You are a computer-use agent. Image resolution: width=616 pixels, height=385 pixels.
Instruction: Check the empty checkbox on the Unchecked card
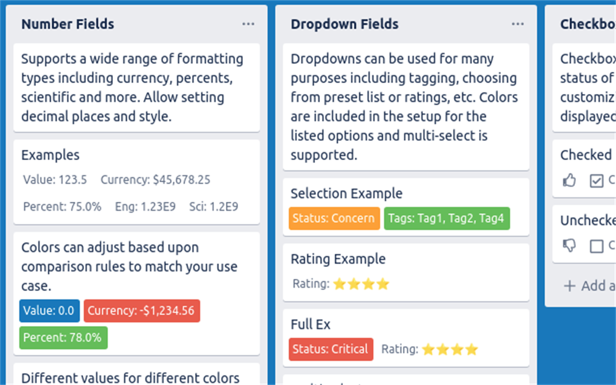coord(597,246)
